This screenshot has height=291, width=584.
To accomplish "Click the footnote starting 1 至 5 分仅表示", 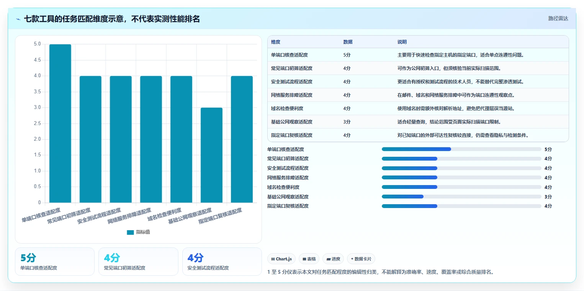I will tap(380, 272).
